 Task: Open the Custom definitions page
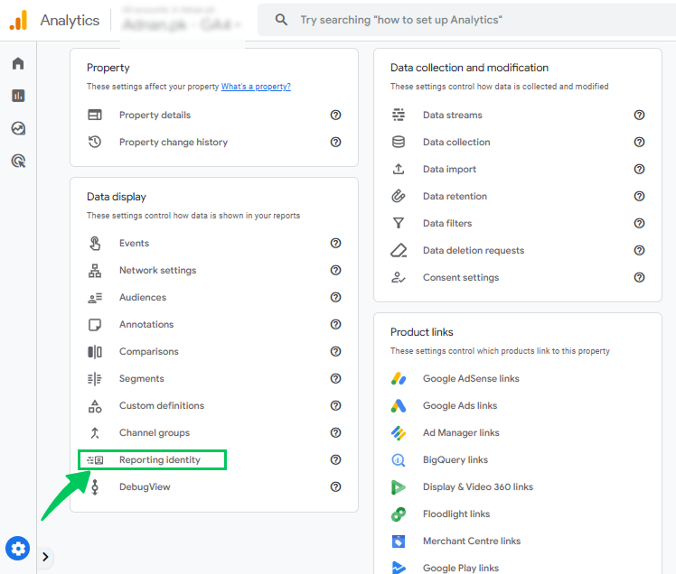(162, 405)
